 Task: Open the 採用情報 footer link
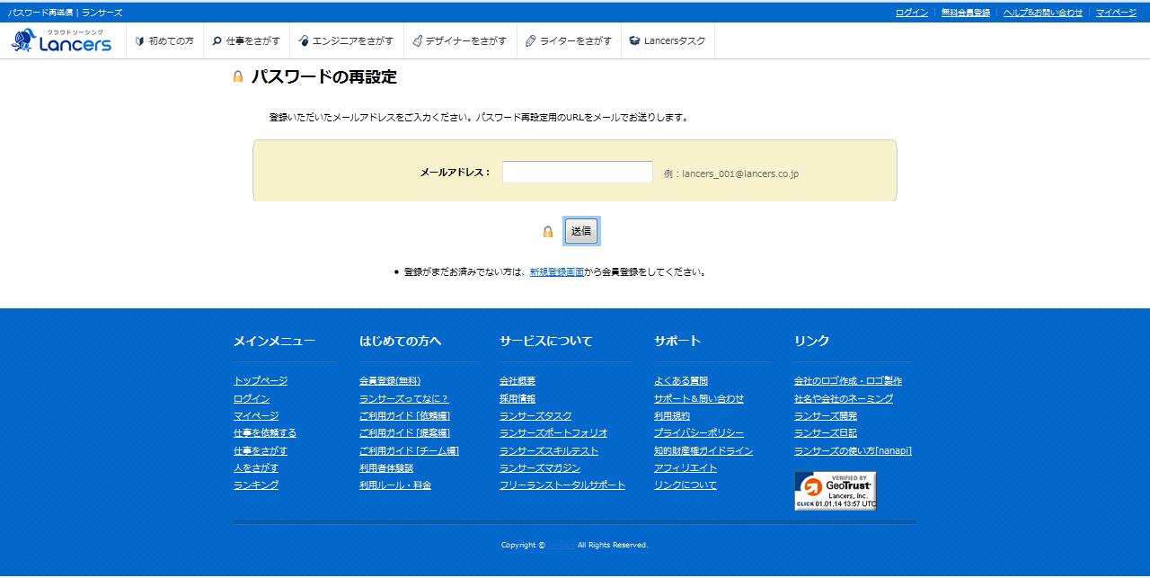(517, 398)
